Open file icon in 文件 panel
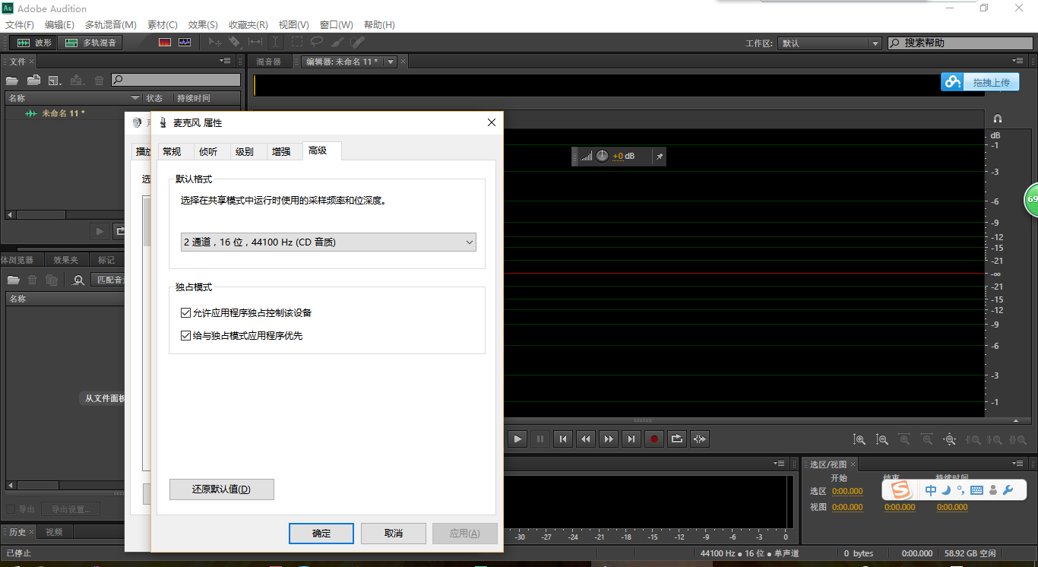This screenshot has width=1038, height=567. [12, 80]
